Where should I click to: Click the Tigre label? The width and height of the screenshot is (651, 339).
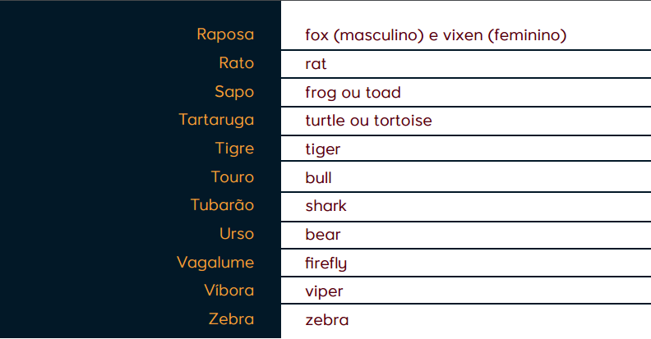click(234, 149)
